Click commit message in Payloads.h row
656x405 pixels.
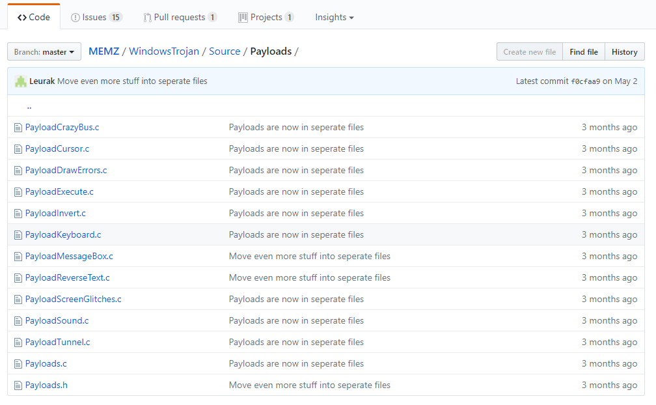(310, 385)
